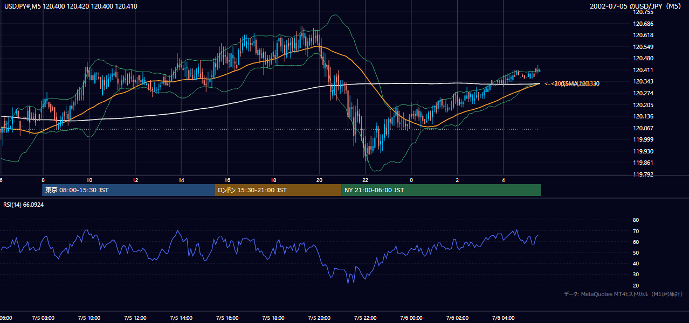Select hour tick 22 under the price chart
The height and width of the screenshot is (323, 689).
coord(365,180)
